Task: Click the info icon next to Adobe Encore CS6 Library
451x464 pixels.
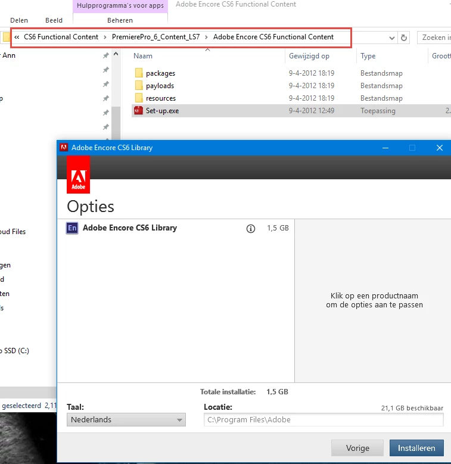Action: [x=251, y=229]
